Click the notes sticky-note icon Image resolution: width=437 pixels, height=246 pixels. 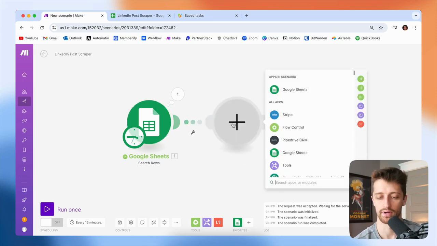point(142,222)
